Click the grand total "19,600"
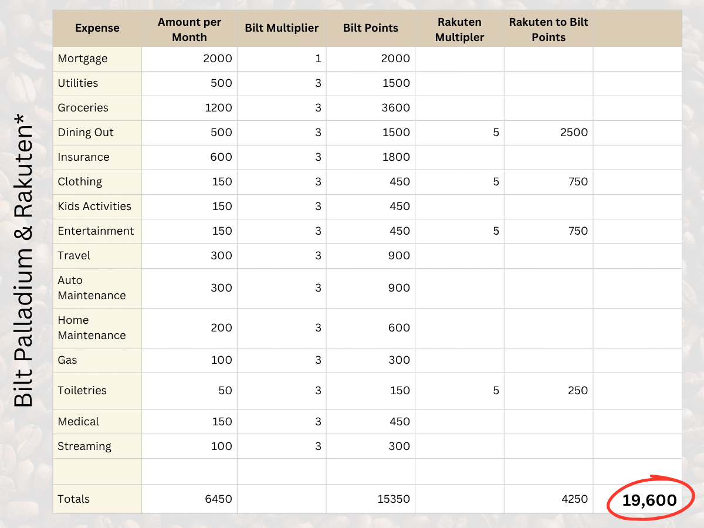Screen dimensions: 704x528 (x=649, y=500)
